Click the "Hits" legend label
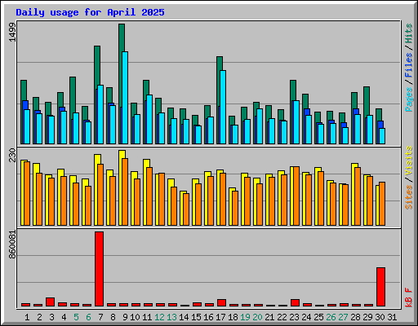418x326 pixels. (x=408, y=33)
